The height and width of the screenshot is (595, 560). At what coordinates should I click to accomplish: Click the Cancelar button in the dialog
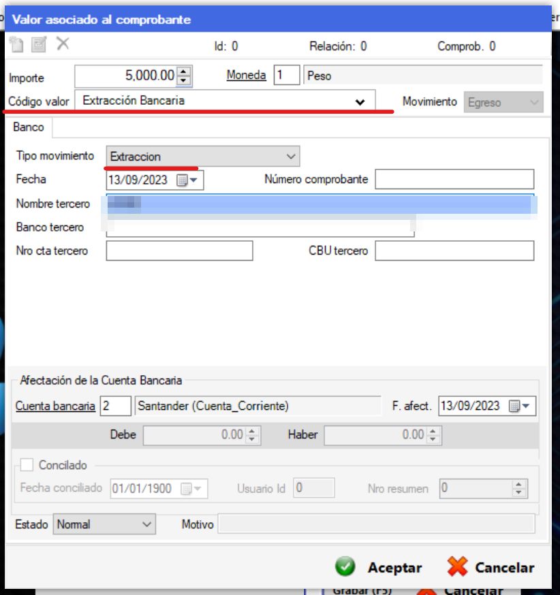[491, 567]
